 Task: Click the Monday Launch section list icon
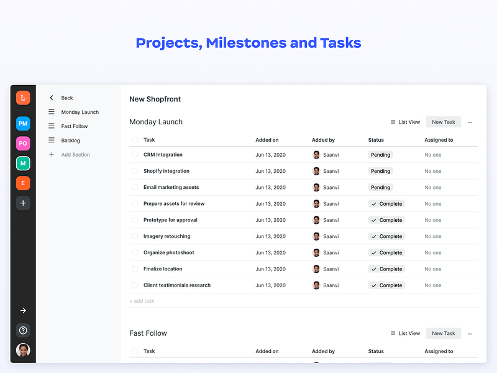(x=52, y=112)
